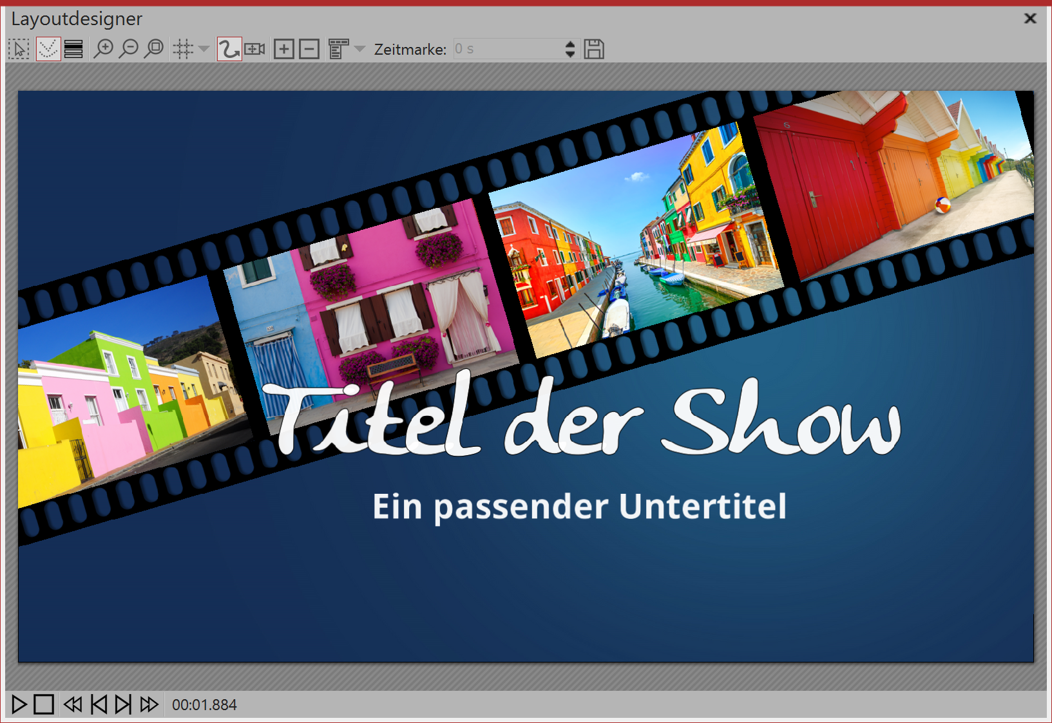Activate the curve point editing tool
The height and width of the screenshot is (723, 1052).
pos(46,48)
